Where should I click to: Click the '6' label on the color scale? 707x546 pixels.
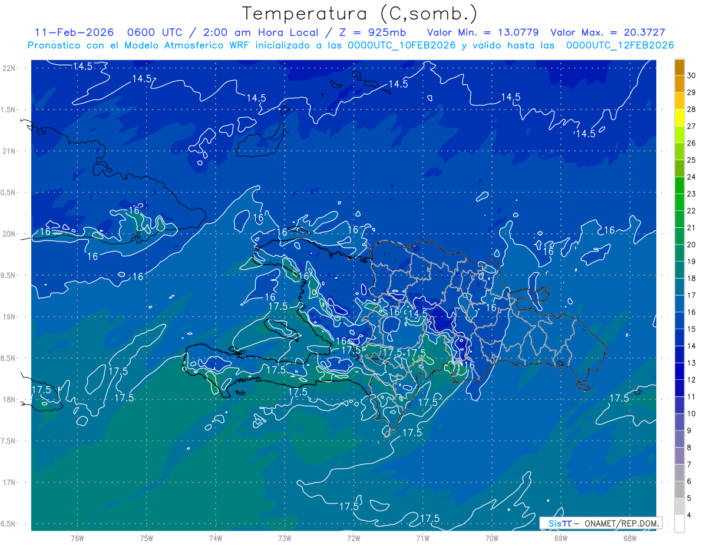[689, 481]
